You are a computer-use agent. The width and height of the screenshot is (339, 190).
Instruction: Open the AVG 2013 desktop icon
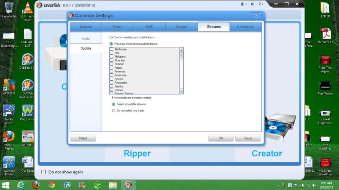coord(9,87)
